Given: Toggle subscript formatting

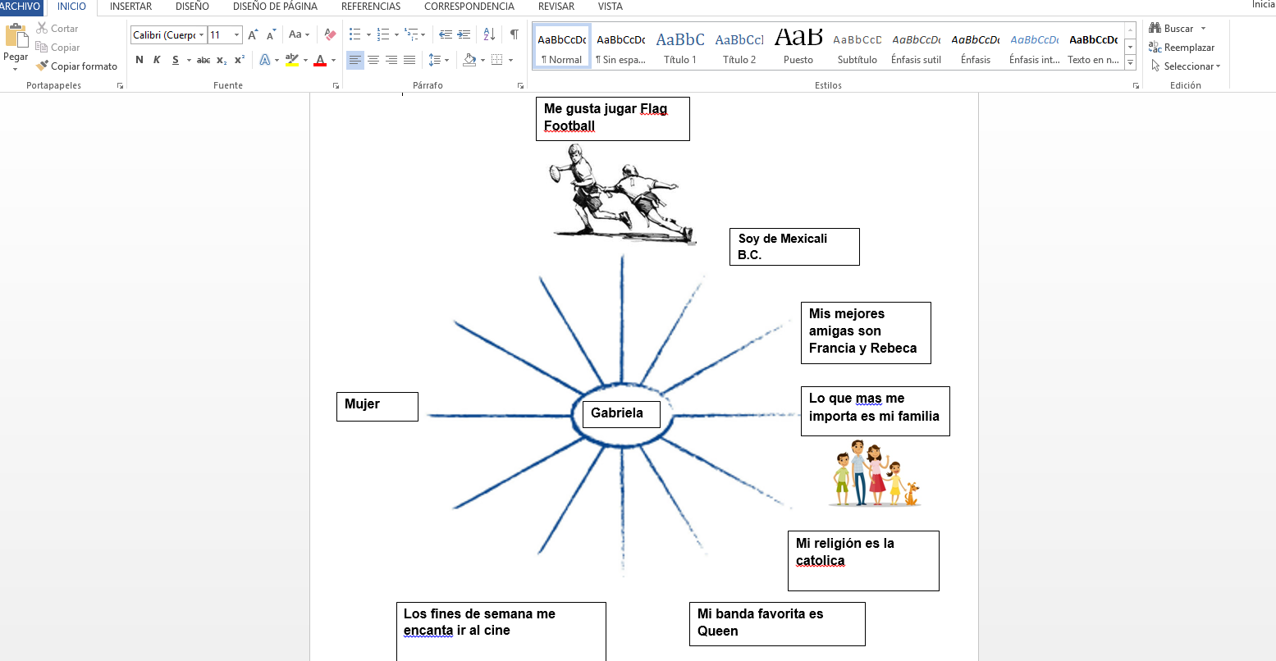Looking at the screenshot, I should tap(222, 60).
